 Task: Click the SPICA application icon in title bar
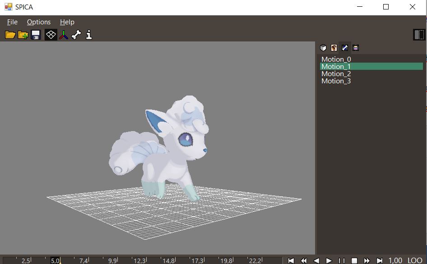click(9, 7)
